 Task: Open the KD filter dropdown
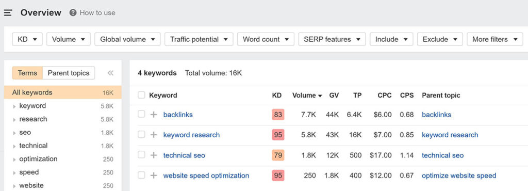[x=27, y=39]
